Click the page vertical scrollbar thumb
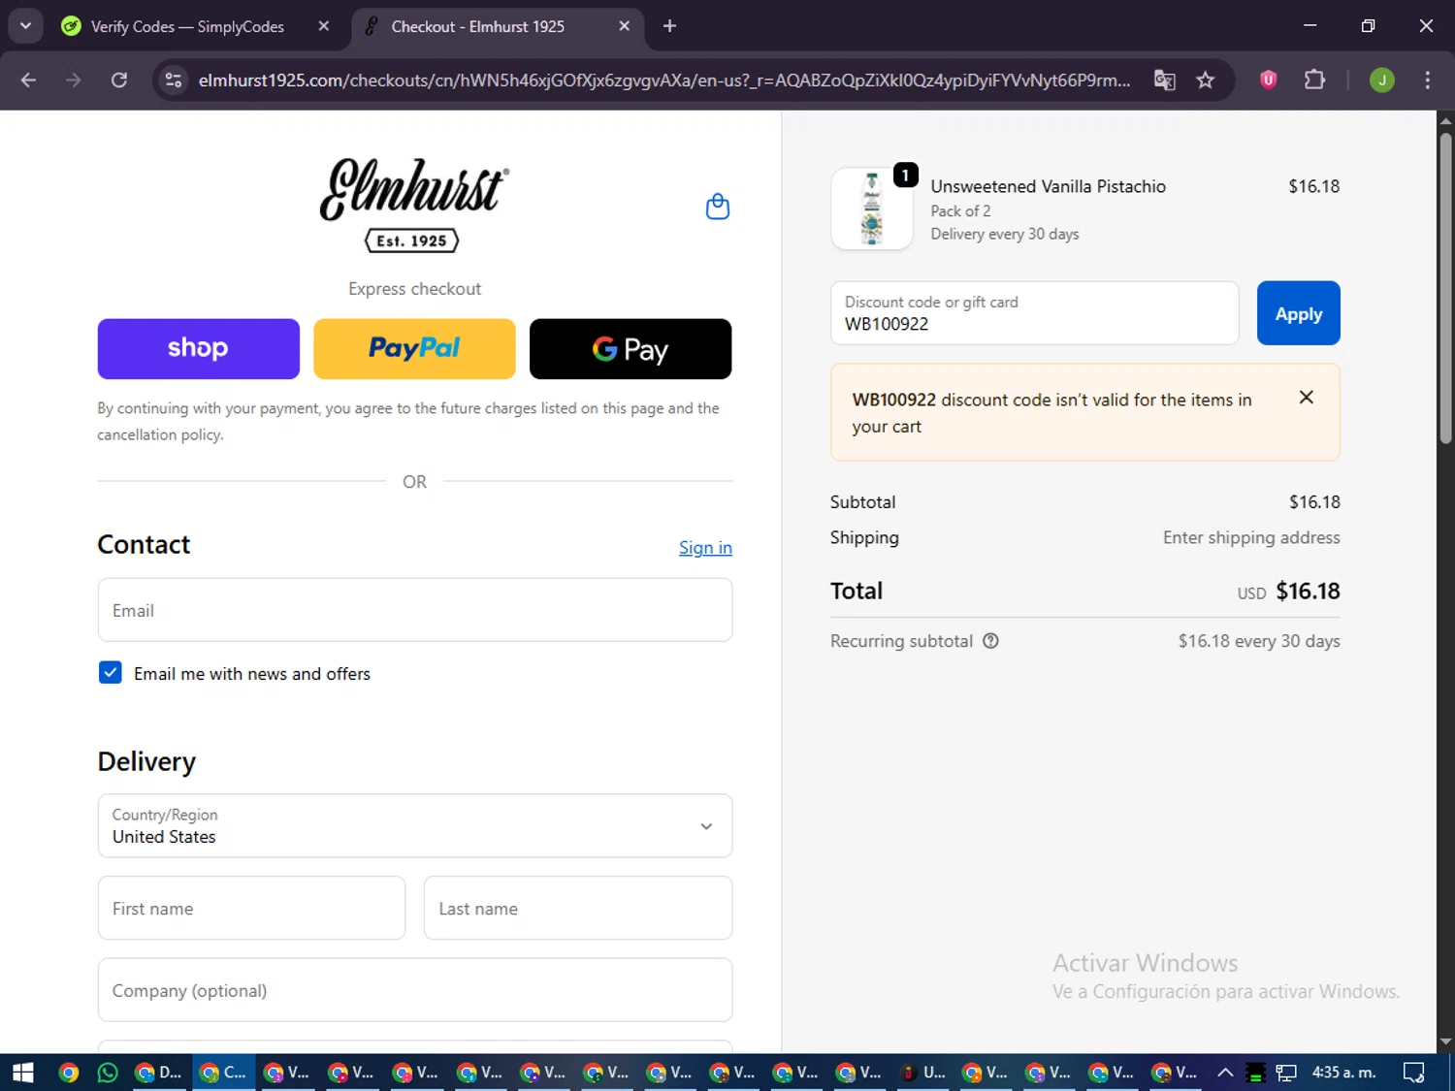1455x1091 pixels. pyautogui.click(x=1445, y=289)
